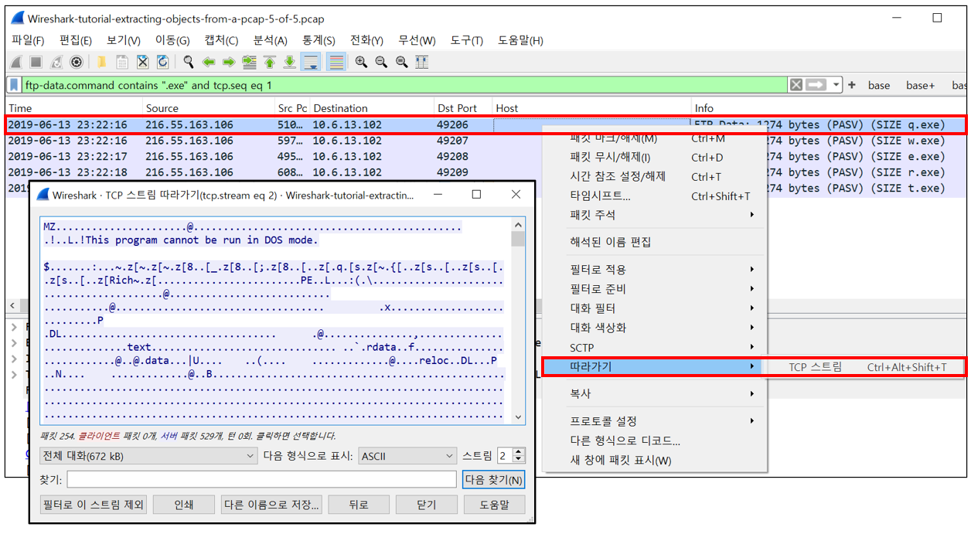
Task: Open the 캡처(C) menu
Action: 222,40
